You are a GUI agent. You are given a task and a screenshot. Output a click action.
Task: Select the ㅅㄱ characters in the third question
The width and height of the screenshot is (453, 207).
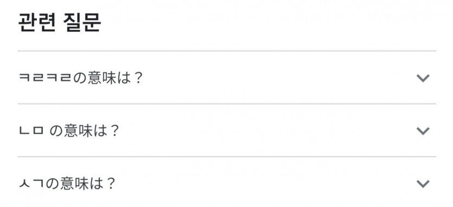(31, 183)
